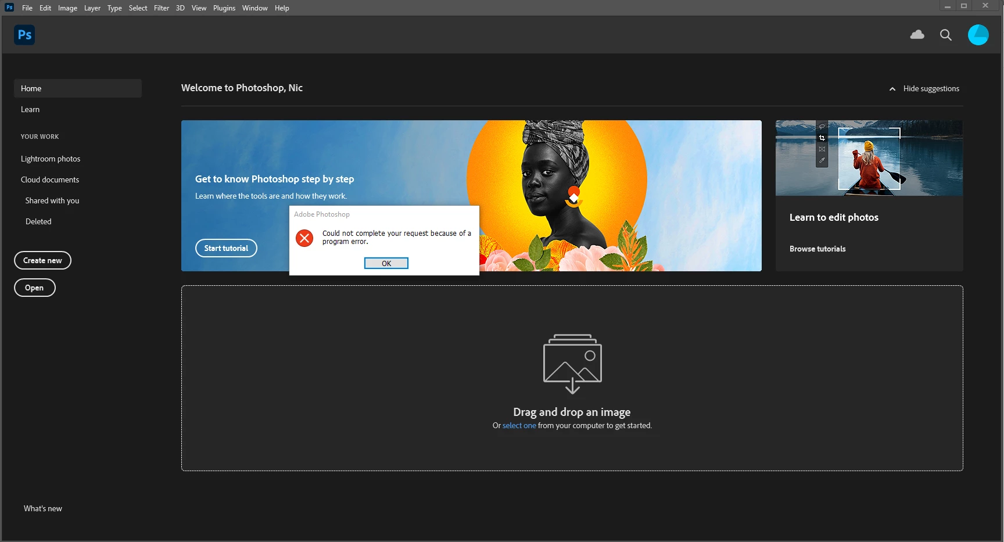Image resolution: width=1004 pixels, height=542 pixels.
Task: Maximize the Photoshop window
Action: tap(964, 6)
